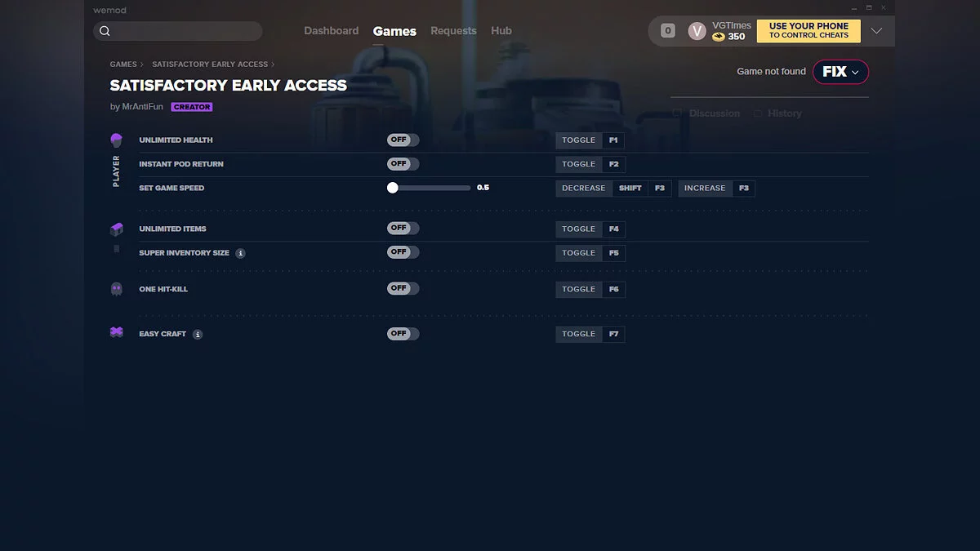This screenshot has height=551, width=980.
Task: Click the ghost icon next to One Hit-Kill
Action: 116,288
